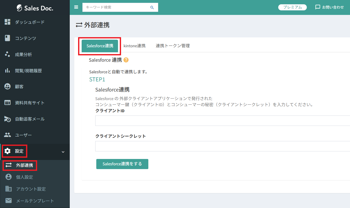Click the Sales Doc. logo
This screenshot has width=350, height=208.
(35, 8)
